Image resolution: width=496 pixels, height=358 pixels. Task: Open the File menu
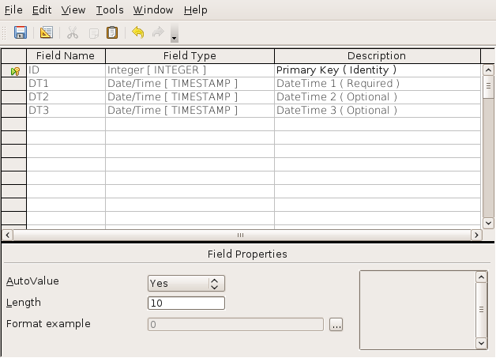tap(15, 10)
